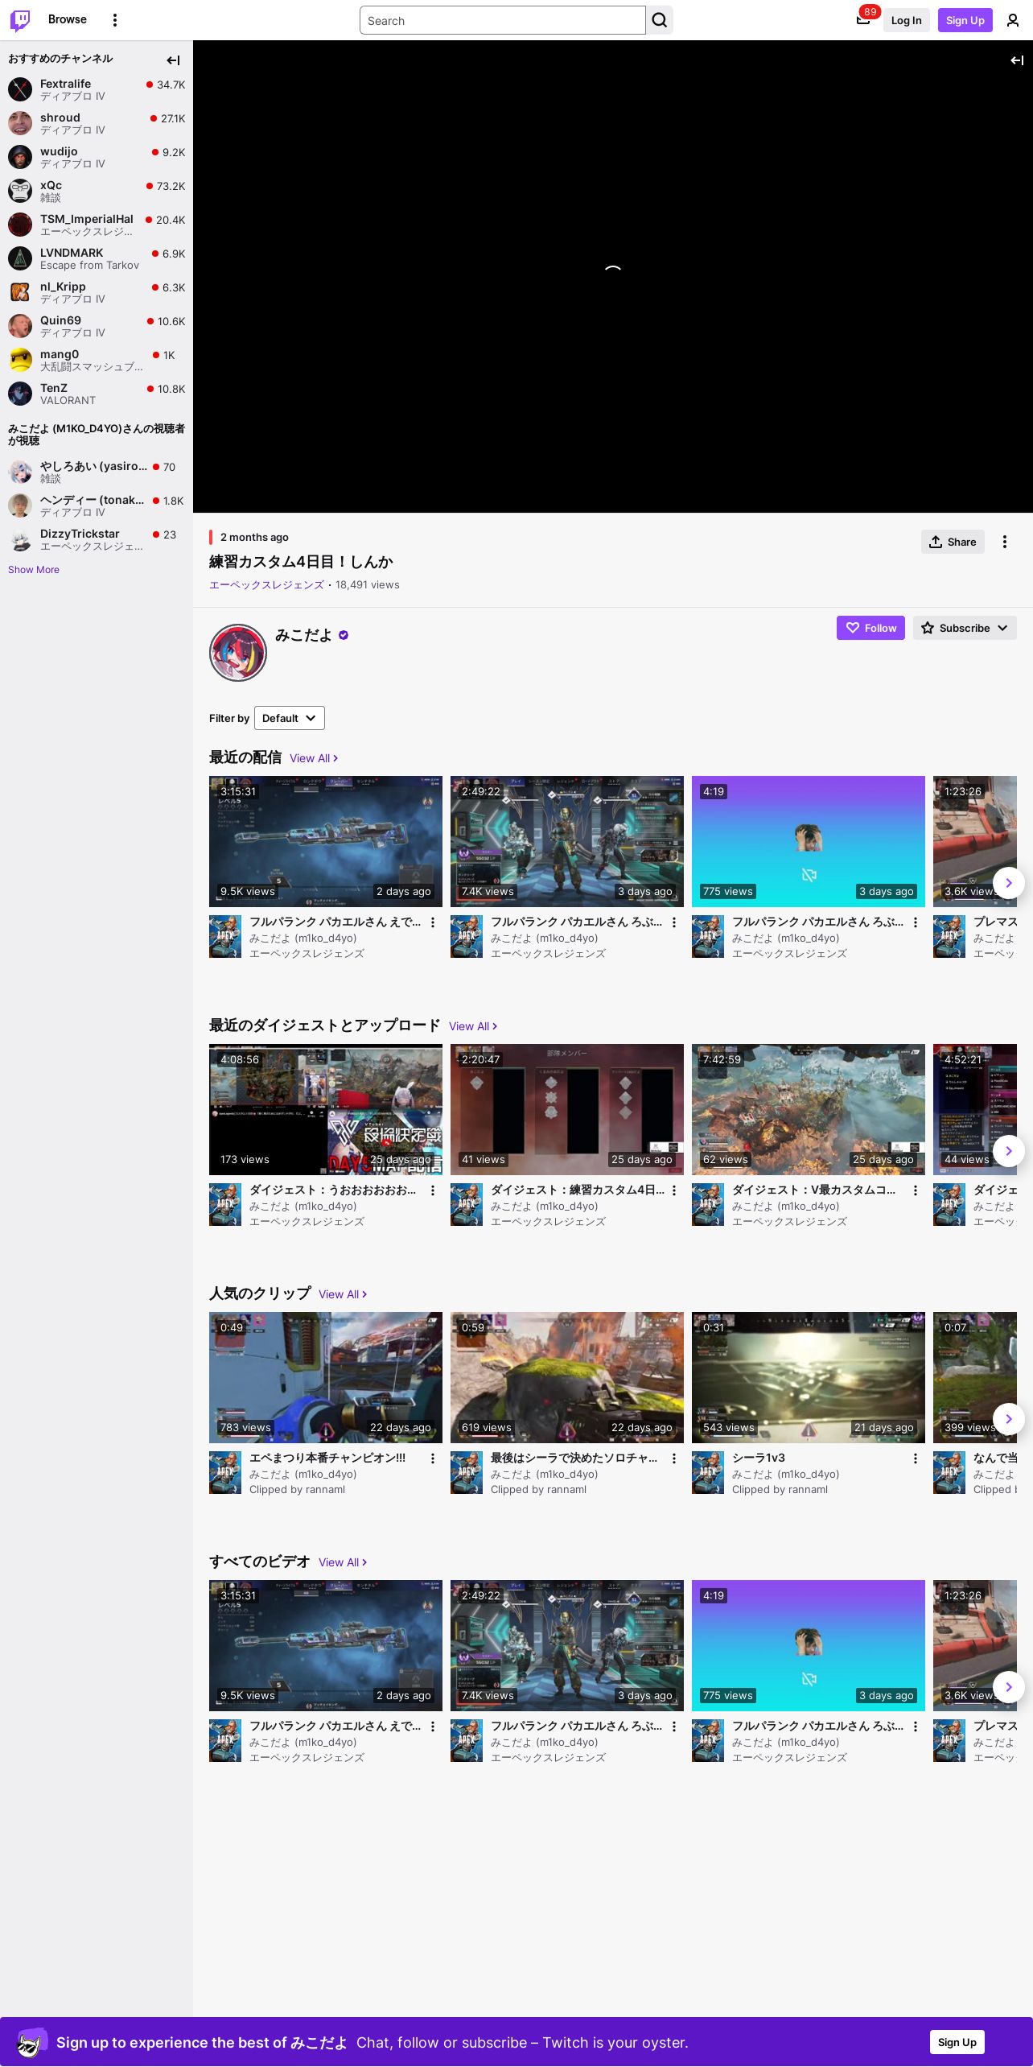Viewport: 1033px width, 2067px height.
Task: Open options for digest V最カスタム
Action: click(x=916, y=1190)
